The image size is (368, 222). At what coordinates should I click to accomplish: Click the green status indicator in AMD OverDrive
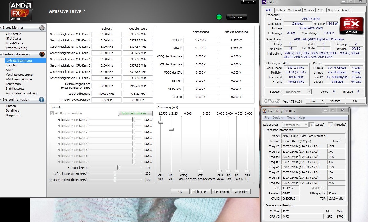click(219, 17)
